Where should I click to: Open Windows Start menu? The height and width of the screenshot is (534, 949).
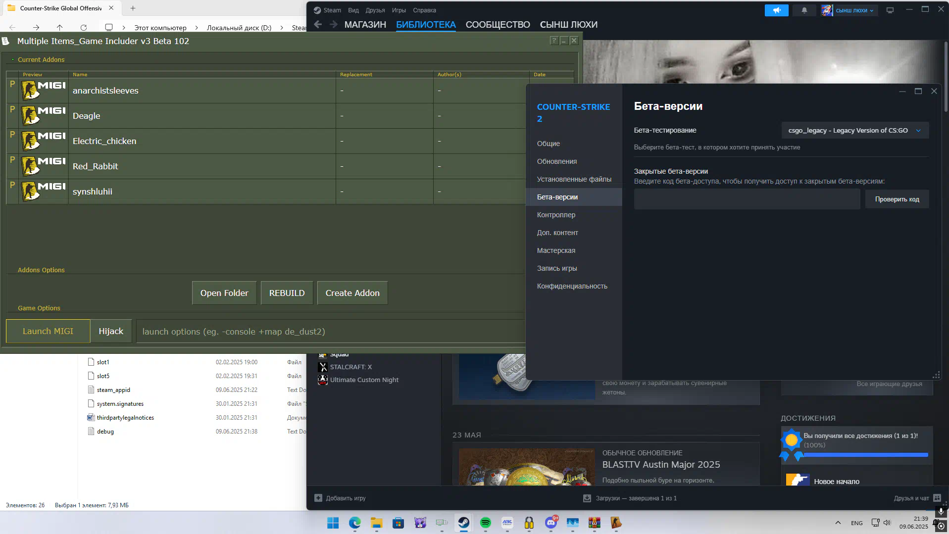[x=333, y=523]
